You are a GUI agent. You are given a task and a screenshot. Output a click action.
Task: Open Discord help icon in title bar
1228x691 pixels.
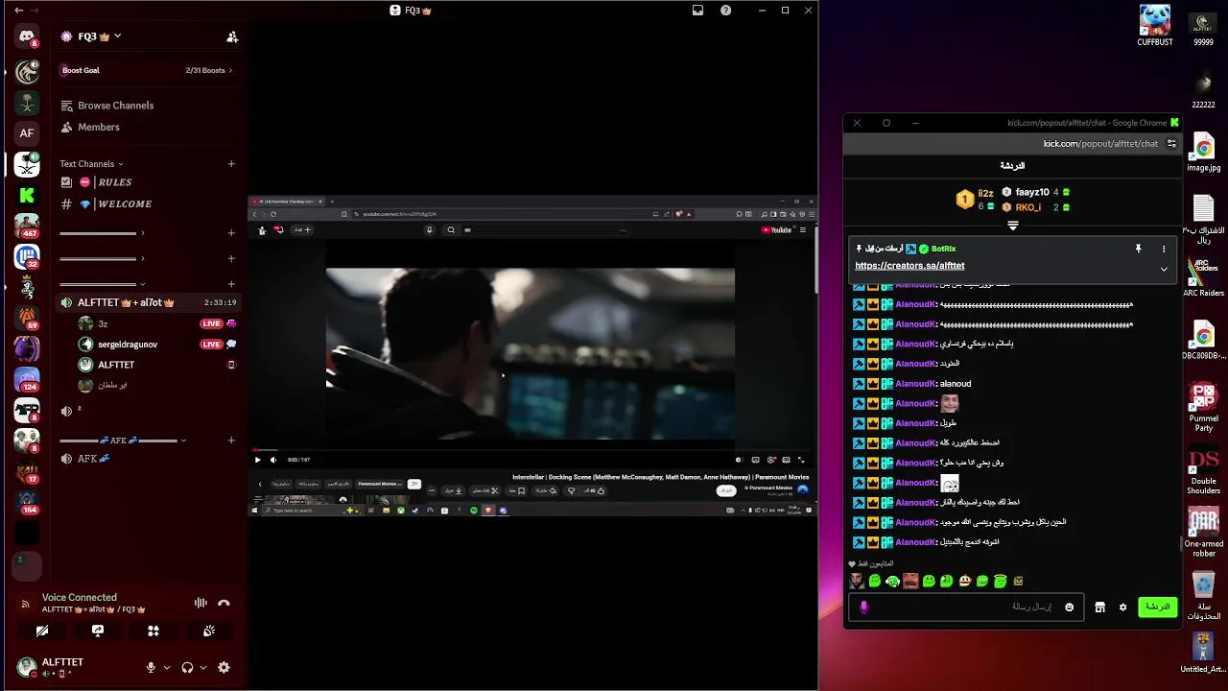[x=726, y=10]
